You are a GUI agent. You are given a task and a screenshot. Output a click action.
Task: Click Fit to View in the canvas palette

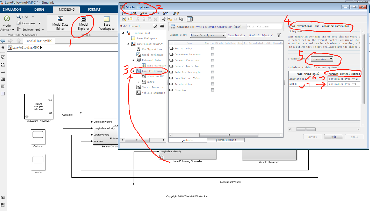(x=3, y=65)
